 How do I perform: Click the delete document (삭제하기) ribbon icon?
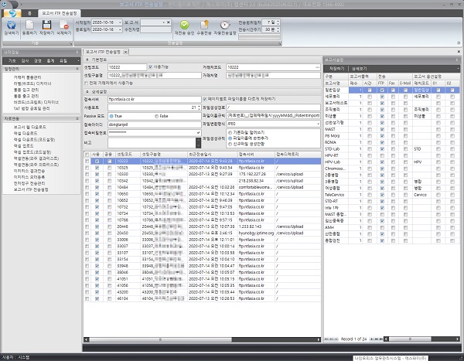pos(64,26)
